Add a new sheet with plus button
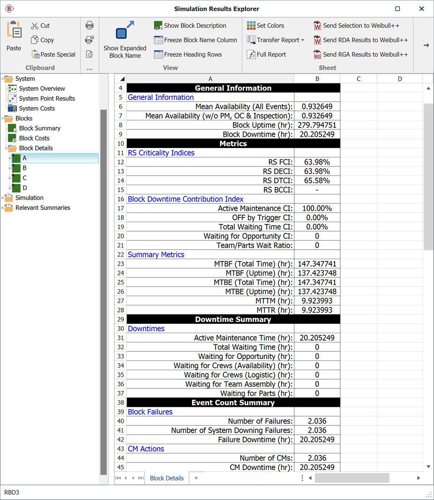 196,478
